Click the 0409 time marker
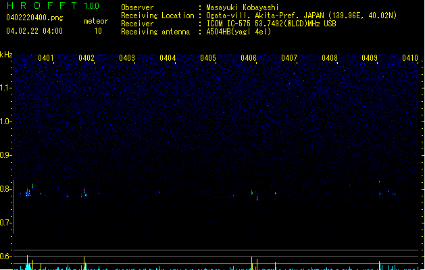This screenshot has height=270, width=425. [370, 58]
